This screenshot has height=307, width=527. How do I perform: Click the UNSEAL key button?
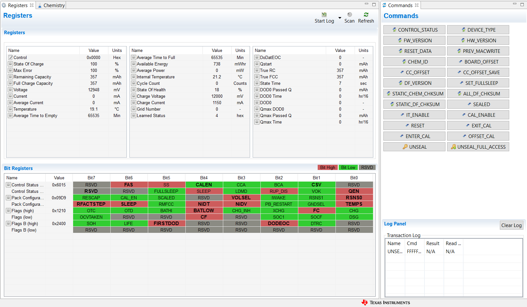(414, 147)
